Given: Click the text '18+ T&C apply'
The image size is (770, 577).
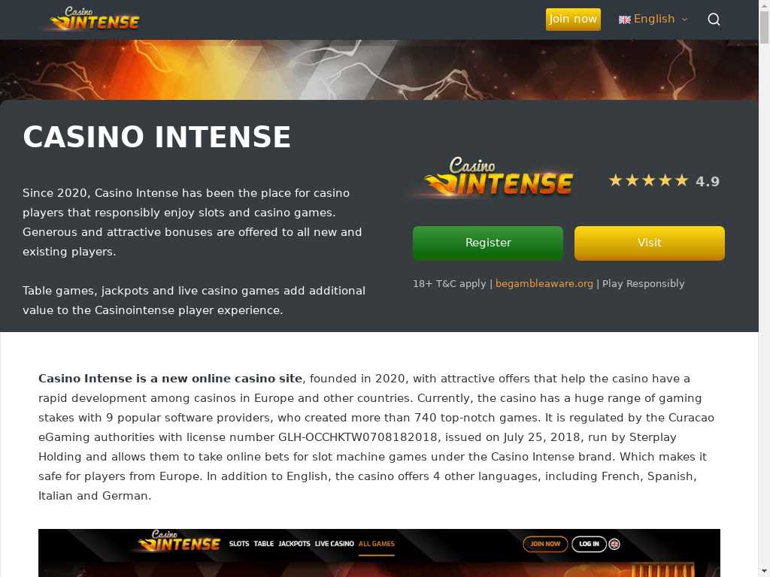Looking at the screenshot, I should pos(450,283).
